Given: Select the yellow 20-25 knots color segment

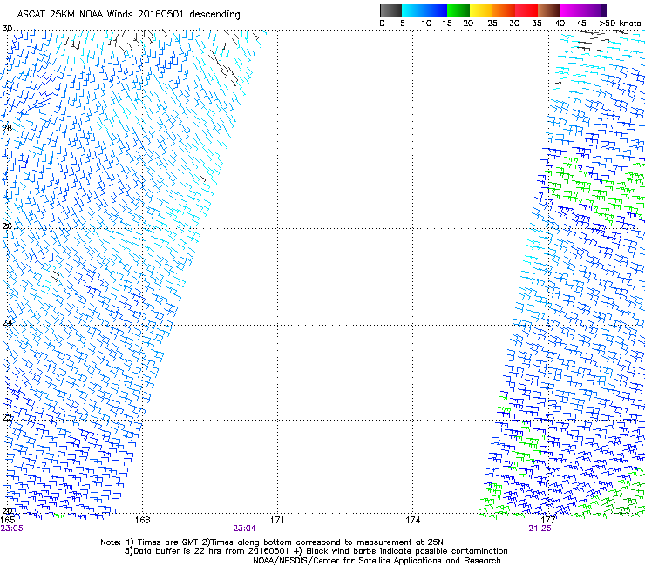Looking at the screenshot, I should (x=481, y=10).
